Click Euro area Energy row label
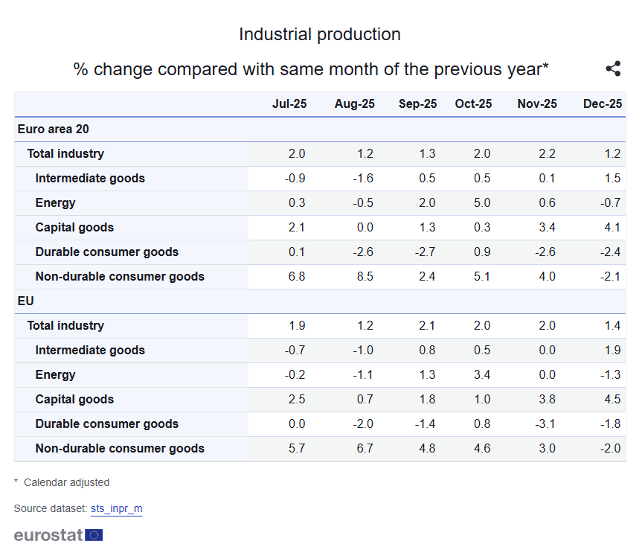 pyautogui.click(x=55, y=202)
